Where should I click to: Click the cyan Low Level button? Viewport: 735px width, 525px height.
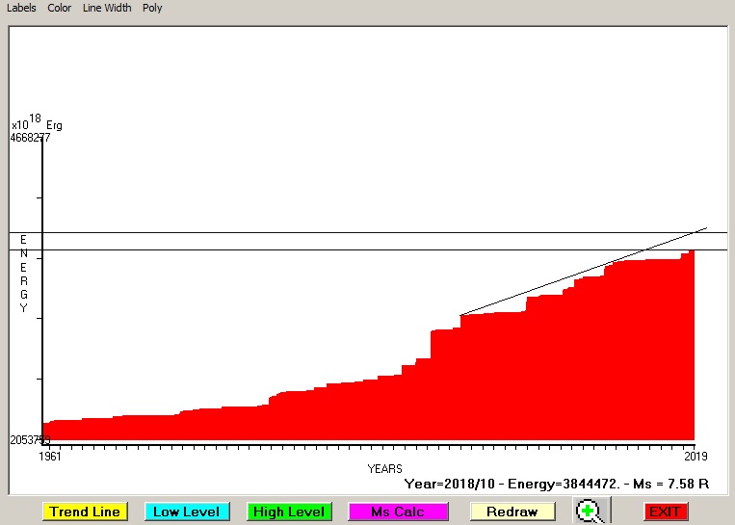(186, 512)
